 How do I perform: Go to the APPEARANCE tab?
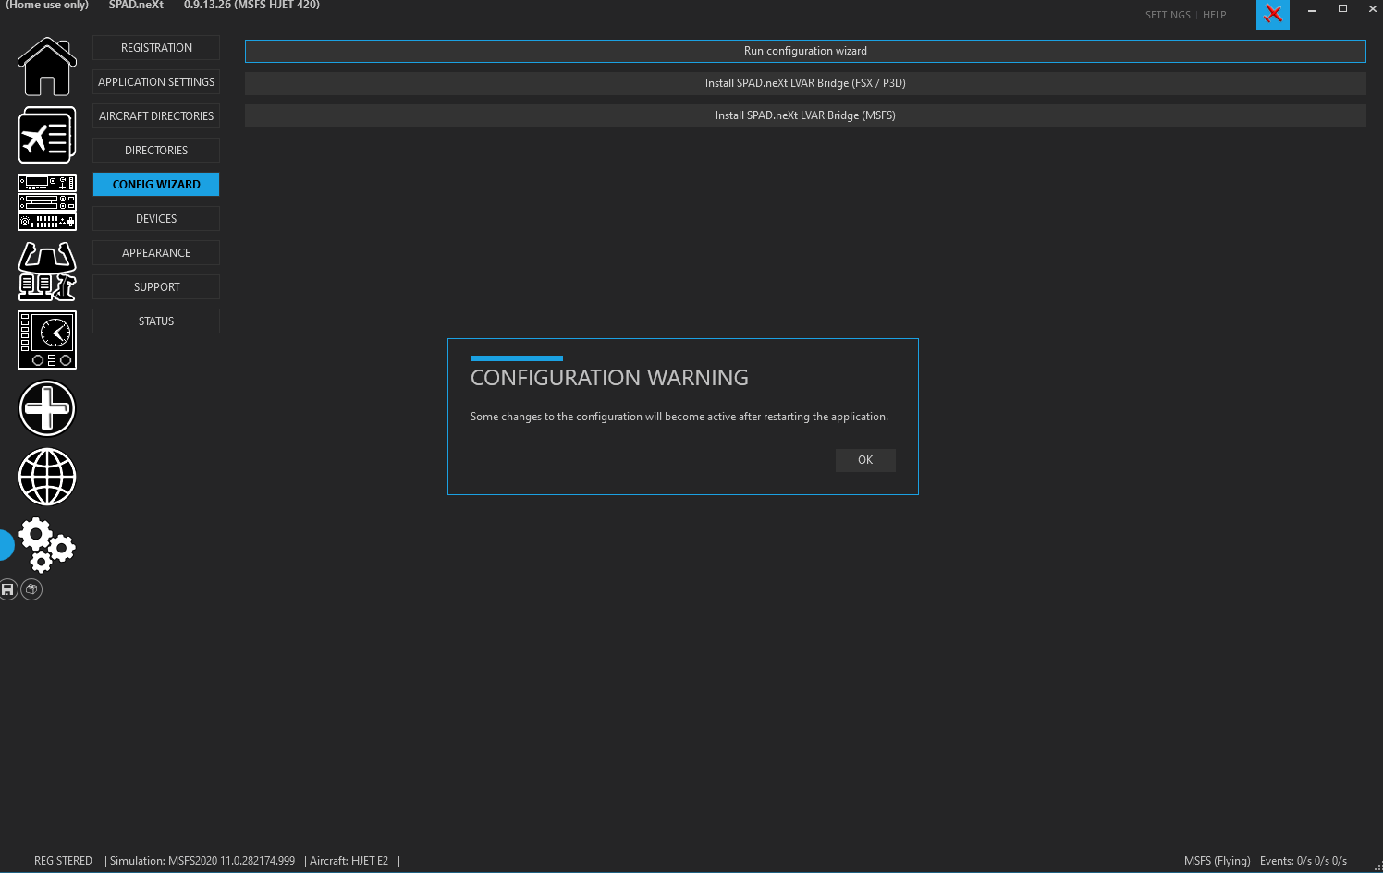point(156,253)
